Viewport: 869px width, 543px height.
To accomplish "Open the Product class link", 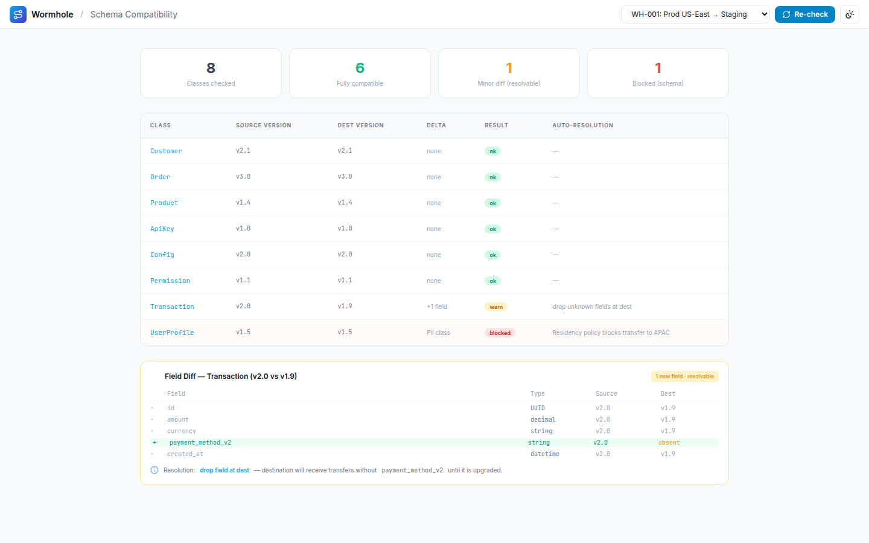I will 164,203.
